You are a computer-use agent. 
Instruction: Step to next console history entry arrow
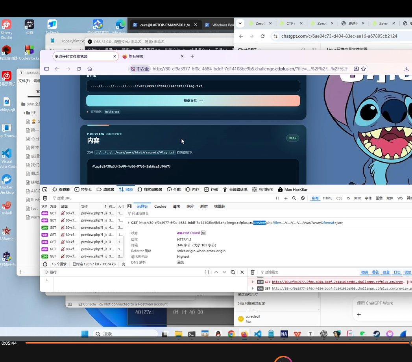click(x=224, y=272)
